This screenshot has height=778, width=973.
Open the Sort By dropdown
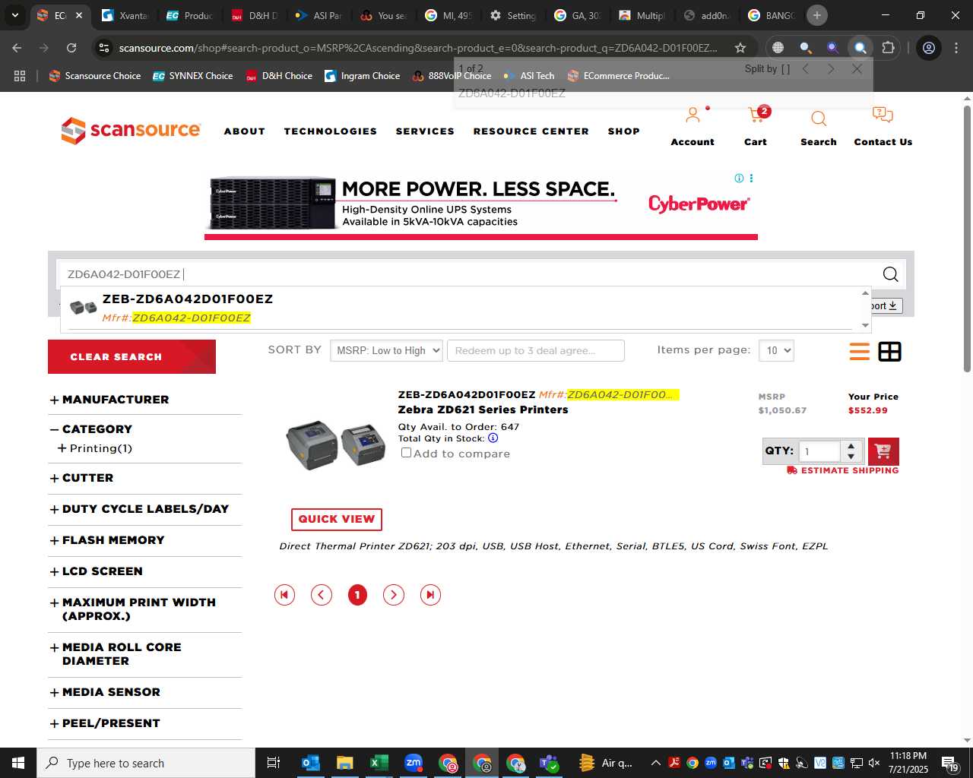(386, 350)
